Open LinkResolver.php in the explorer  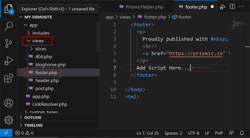tap(58, 104)
